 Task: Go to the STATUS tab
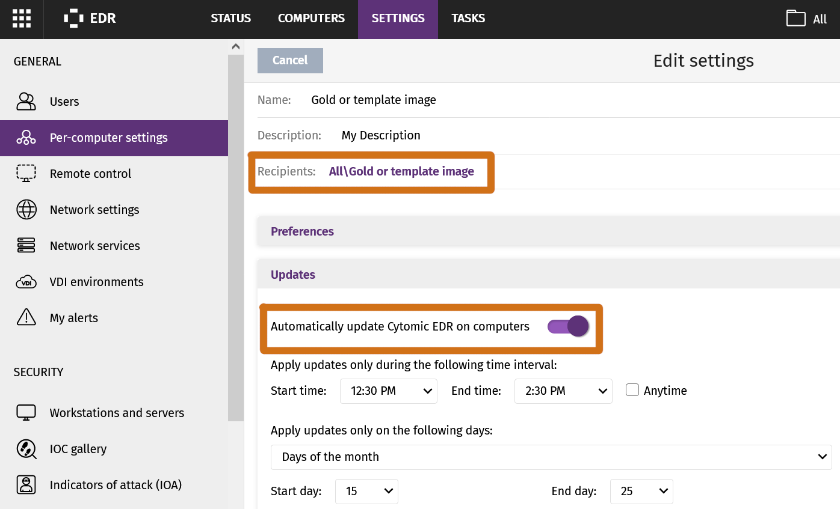pos(231,18)
